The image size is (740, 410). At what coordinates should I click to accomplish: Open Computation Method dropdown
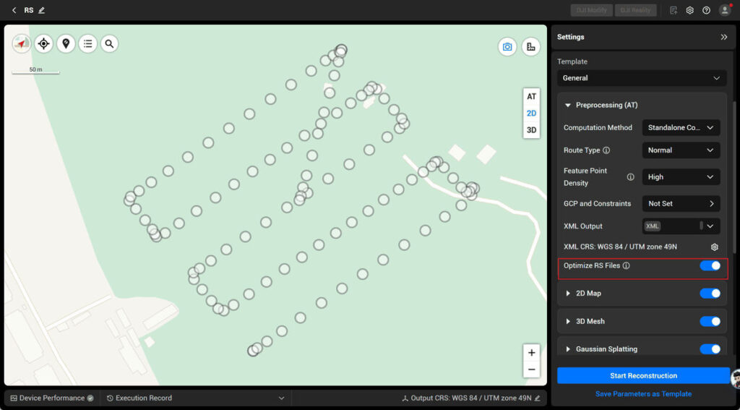pos(681,127)
